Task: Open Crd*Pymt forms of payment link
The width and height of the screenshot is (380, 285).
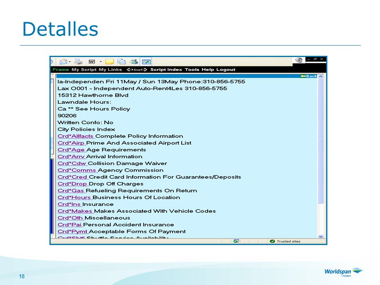Action: pos(72,232)
